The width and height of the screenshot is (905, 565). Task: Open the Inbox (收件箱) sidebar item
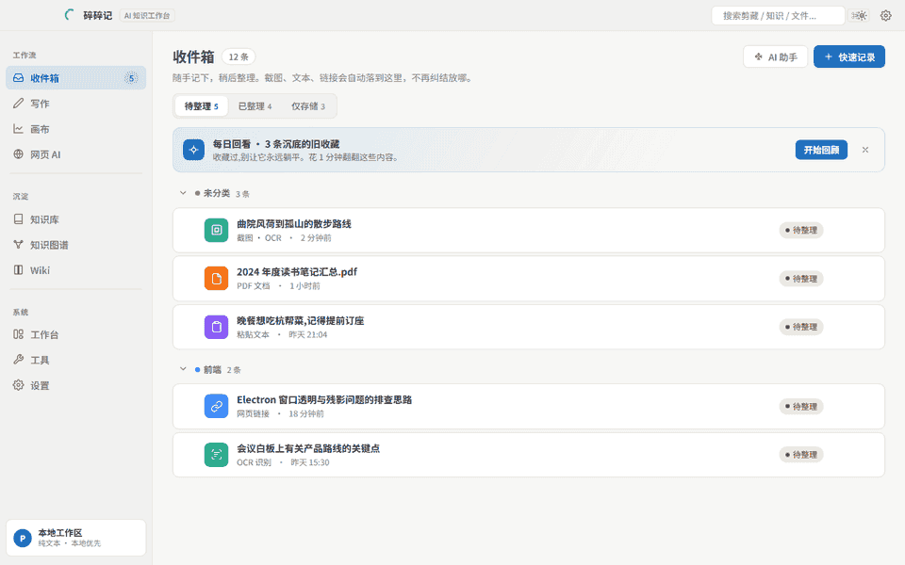tap(75, 78)
